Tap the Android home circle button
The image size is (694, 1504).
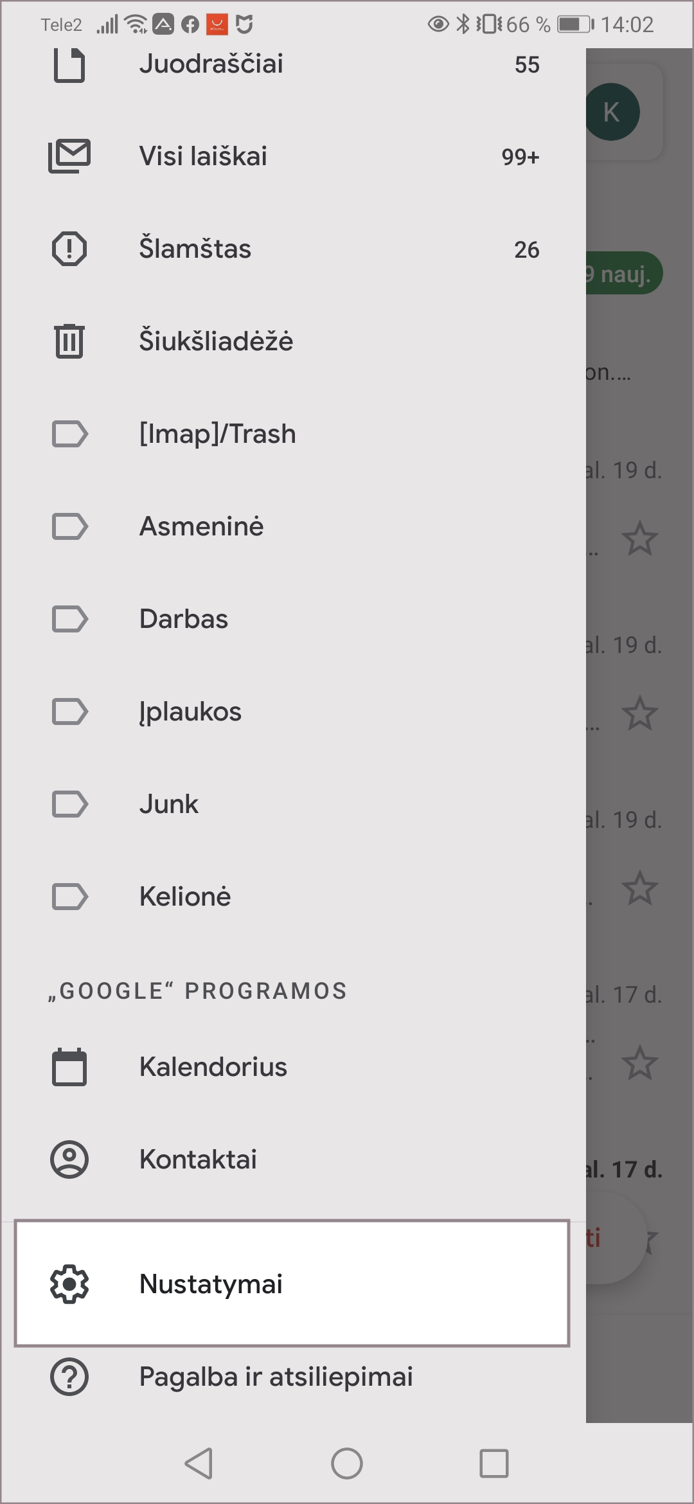pyautogui.click(x=347, y=1464)
